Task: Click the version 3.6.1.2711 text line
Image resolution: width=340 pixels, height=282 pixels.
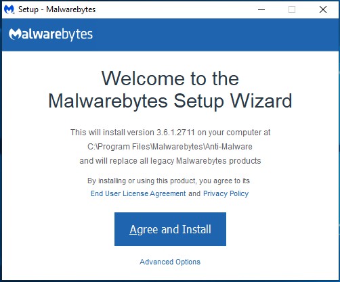Action: pyautogui.click(x=170, y=133)
